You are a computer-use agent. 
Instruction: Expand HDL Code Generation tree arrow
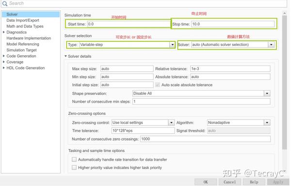(4, 68)
